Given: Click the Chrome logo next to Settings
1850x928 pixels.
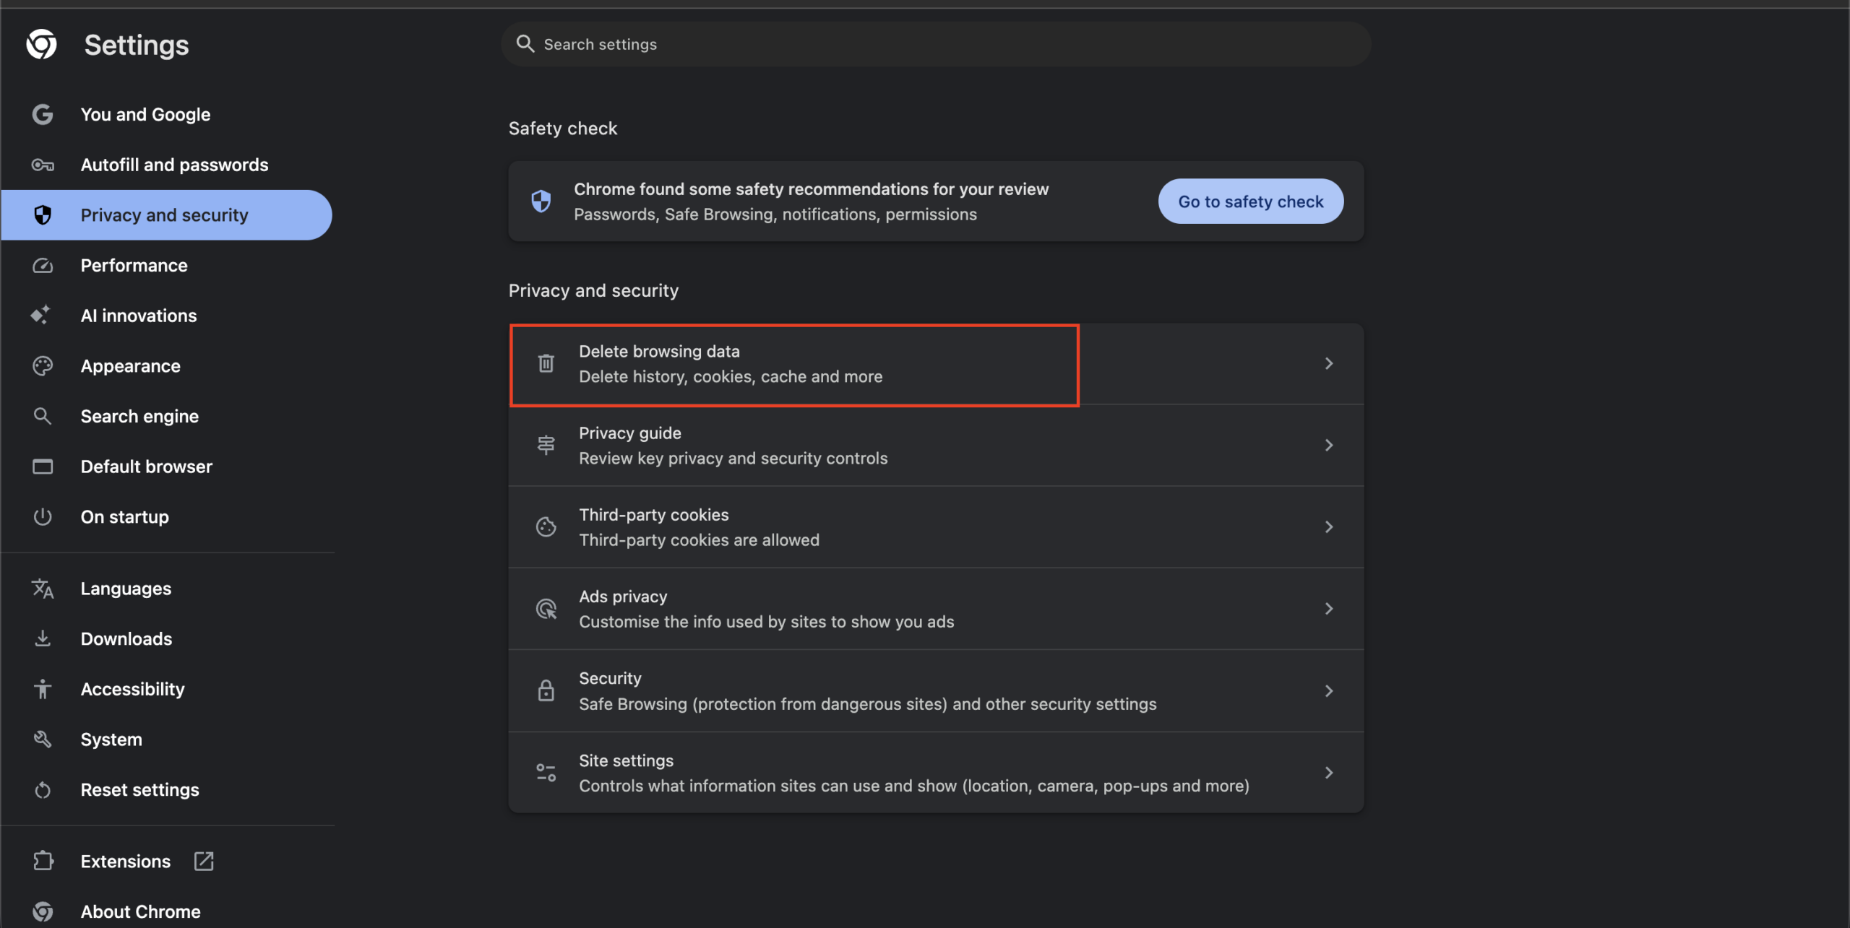Looking at the screenshot, I should [41, 44].
